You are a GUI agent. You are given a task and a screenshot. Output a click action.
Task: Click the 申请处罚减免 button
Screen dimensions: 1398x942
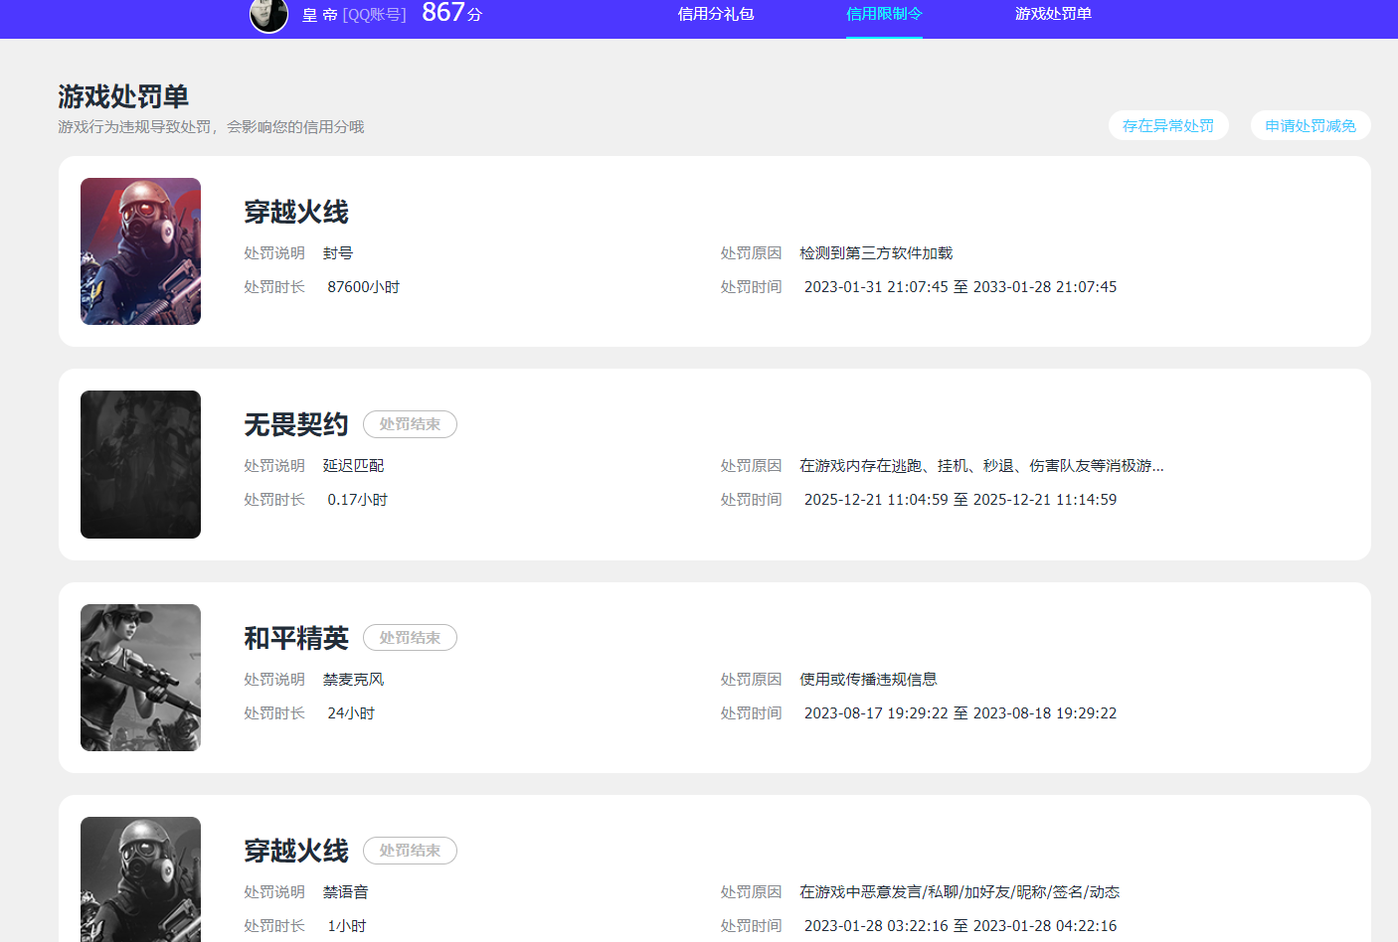pyautogui.click(x=1310, y=125)
